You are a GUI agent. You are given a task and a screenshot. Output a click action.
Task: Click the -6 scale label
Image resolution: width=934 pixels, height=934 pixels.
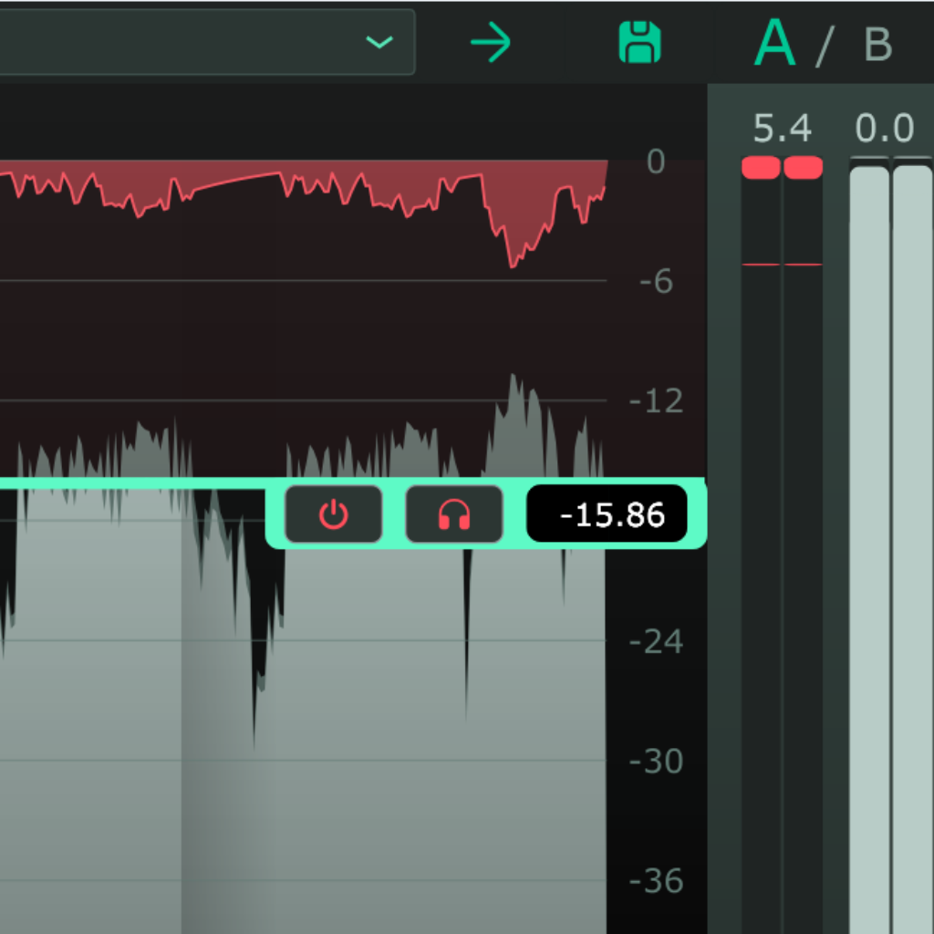pos(656,281)
